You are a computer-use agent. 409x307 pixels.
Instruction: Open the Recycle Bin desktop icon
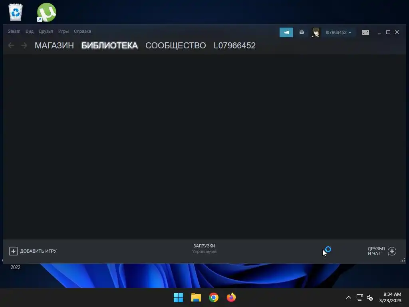click(x=16, y=12)
